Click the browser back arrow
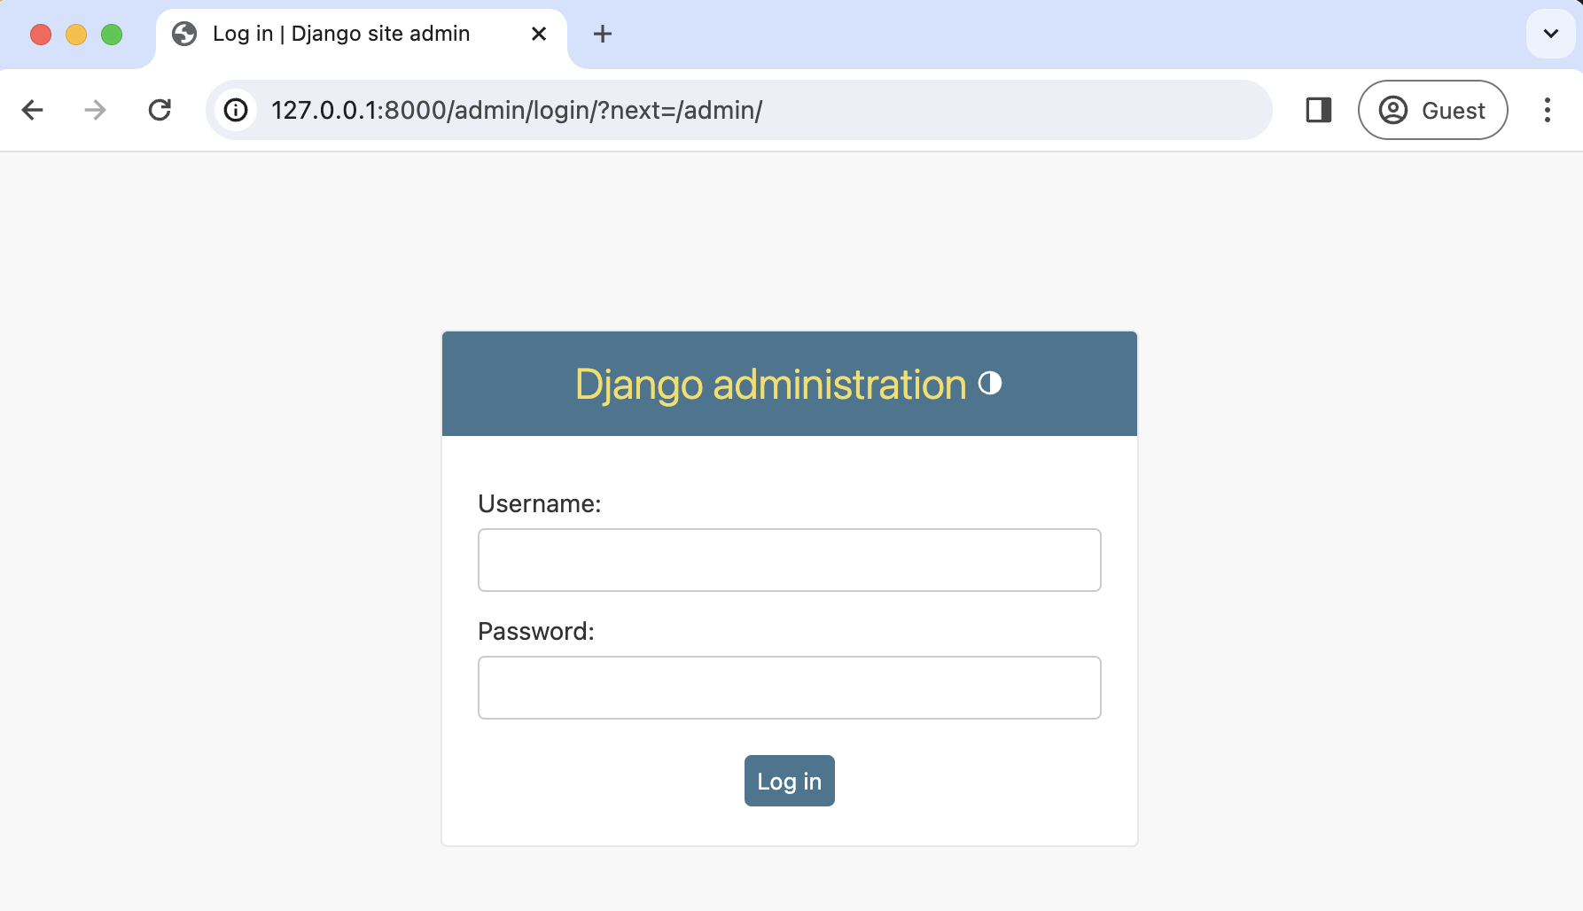The width and height of the screenshot is (1583, 911). 33,110
